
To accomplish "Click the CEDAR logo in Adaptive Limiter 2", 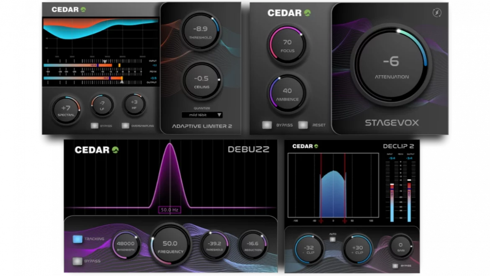I will [x=69, y=9].
